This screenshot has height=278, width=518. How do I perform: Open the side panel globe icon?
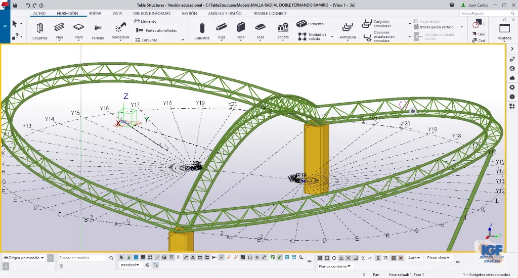coord(512,69)
